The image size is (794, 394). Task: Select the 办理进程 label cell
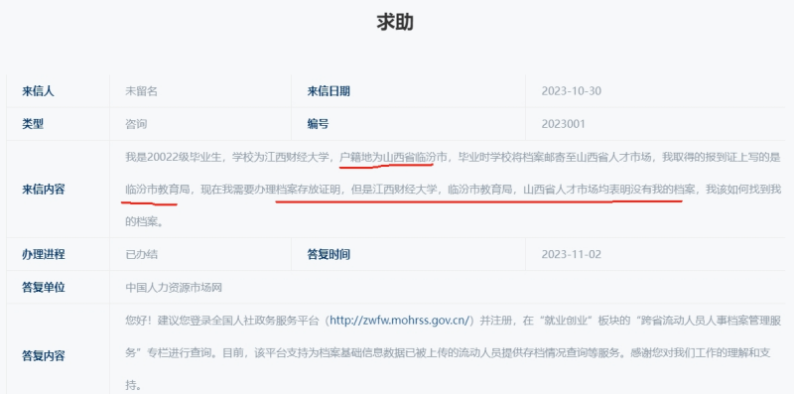click(x=44, y=254)
